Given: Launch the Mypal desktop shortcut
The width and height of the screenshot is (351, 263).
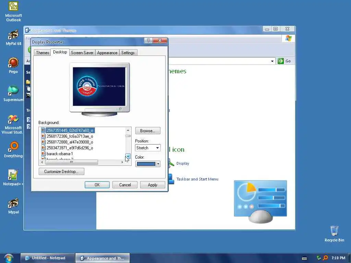Looking at the screenshot, I should (13, 206).
